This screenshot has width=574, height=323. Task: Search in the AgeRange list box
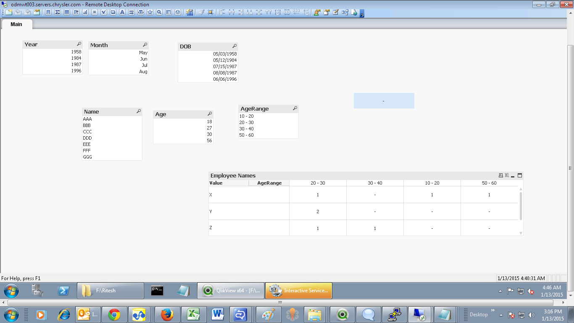point(295,109)
